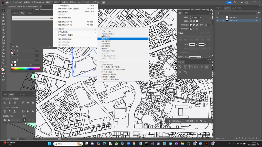Viewport: 262px width, 147px height.
Task: Enable the 破線 dashed line checkbox
Action: tap(179, 33)
